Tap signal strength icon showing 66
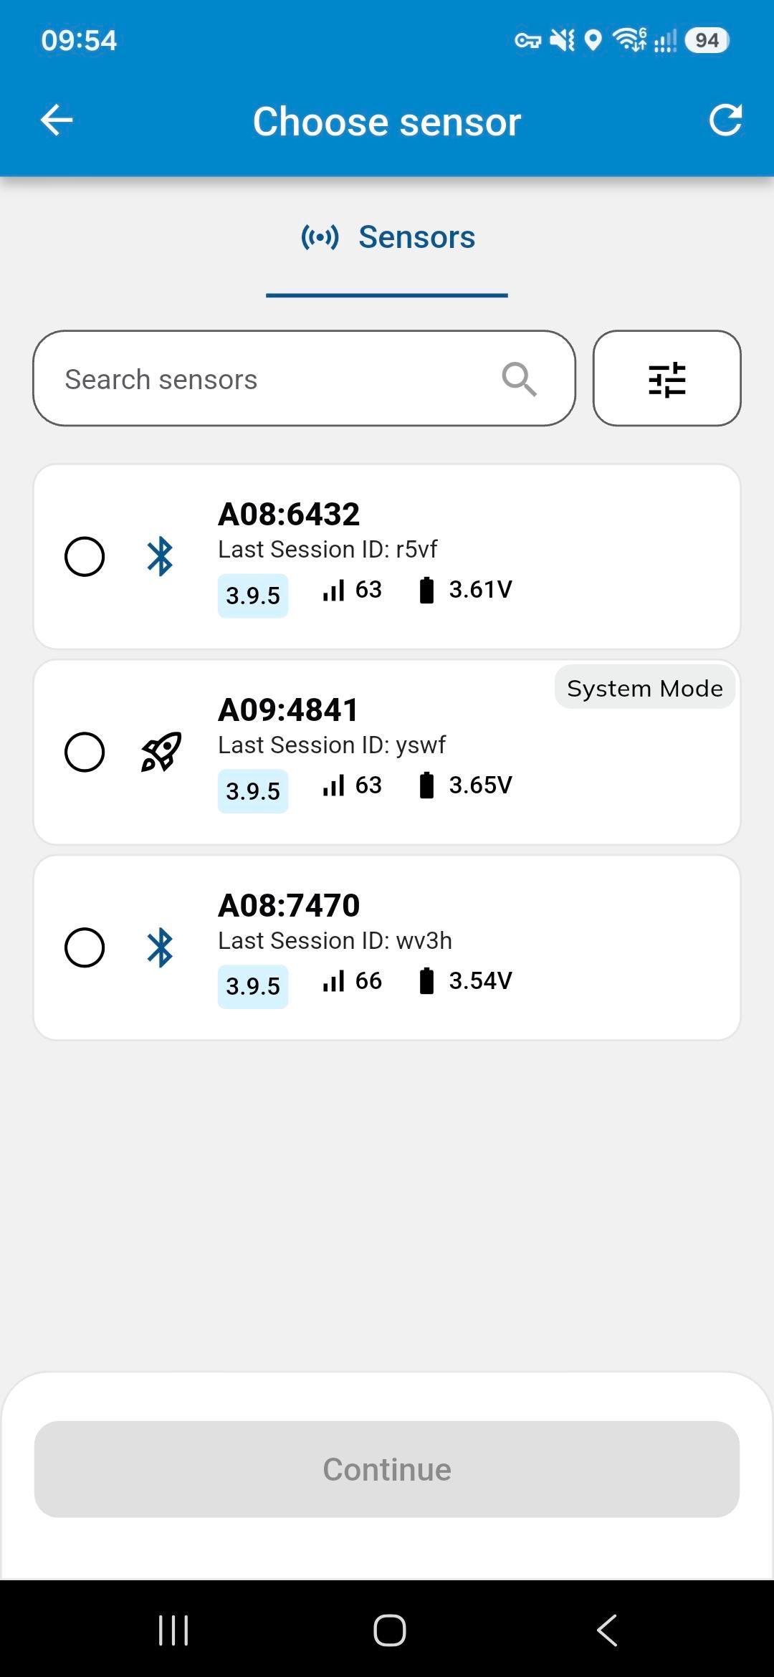This screenshot has height=1677, width=774. [x=333, y=980]
